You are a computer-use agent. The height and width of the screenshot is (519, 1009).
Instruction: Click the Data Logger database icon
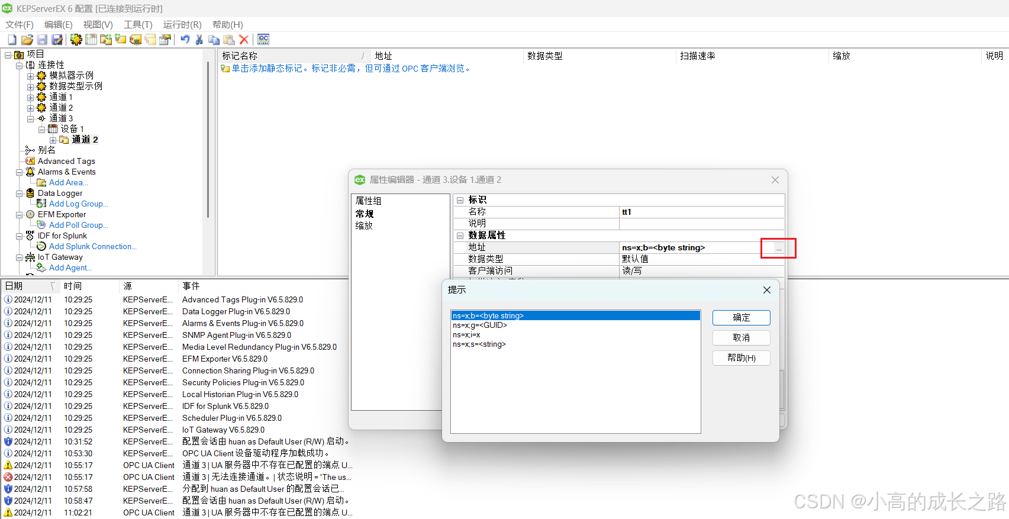[x=30, y=193]
